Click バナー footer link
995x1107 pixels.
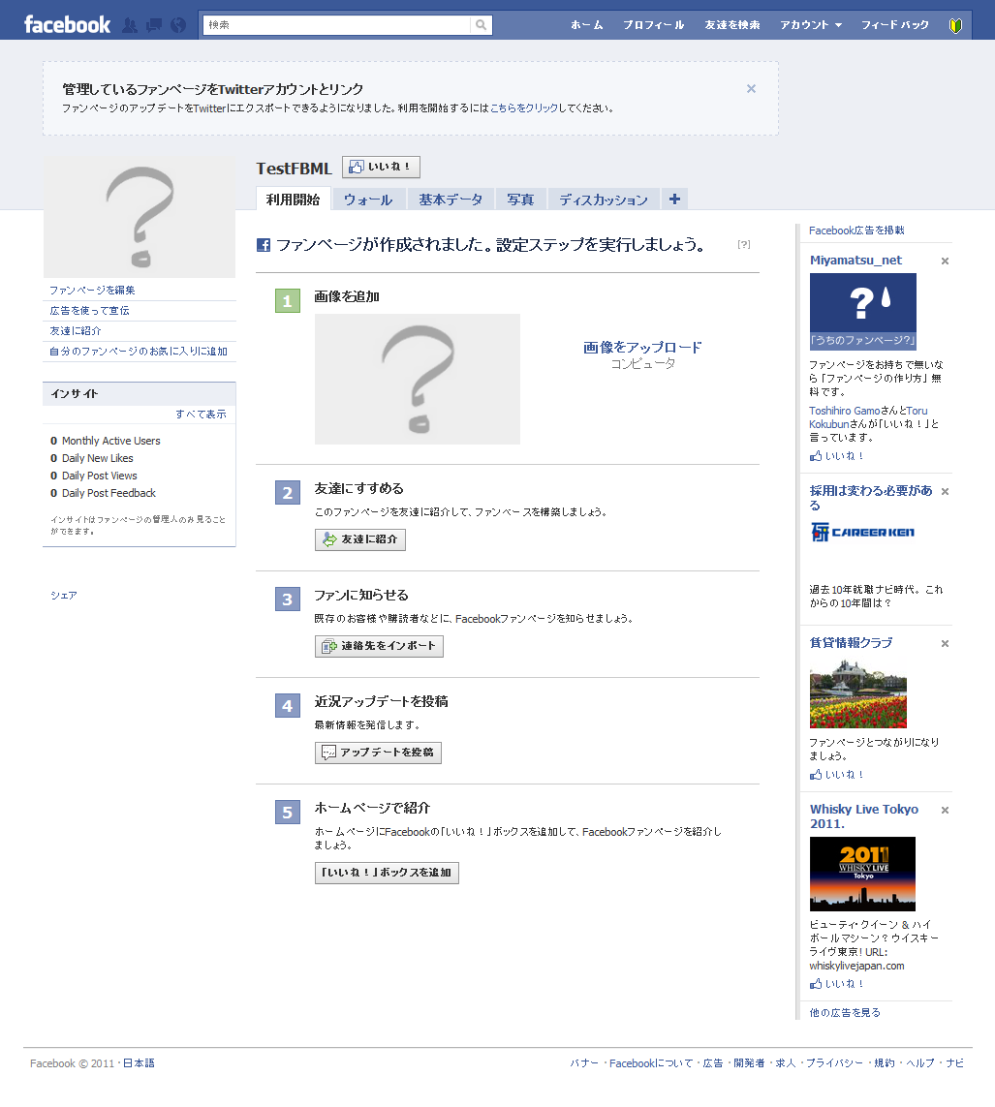click(x=584, y=1063)
